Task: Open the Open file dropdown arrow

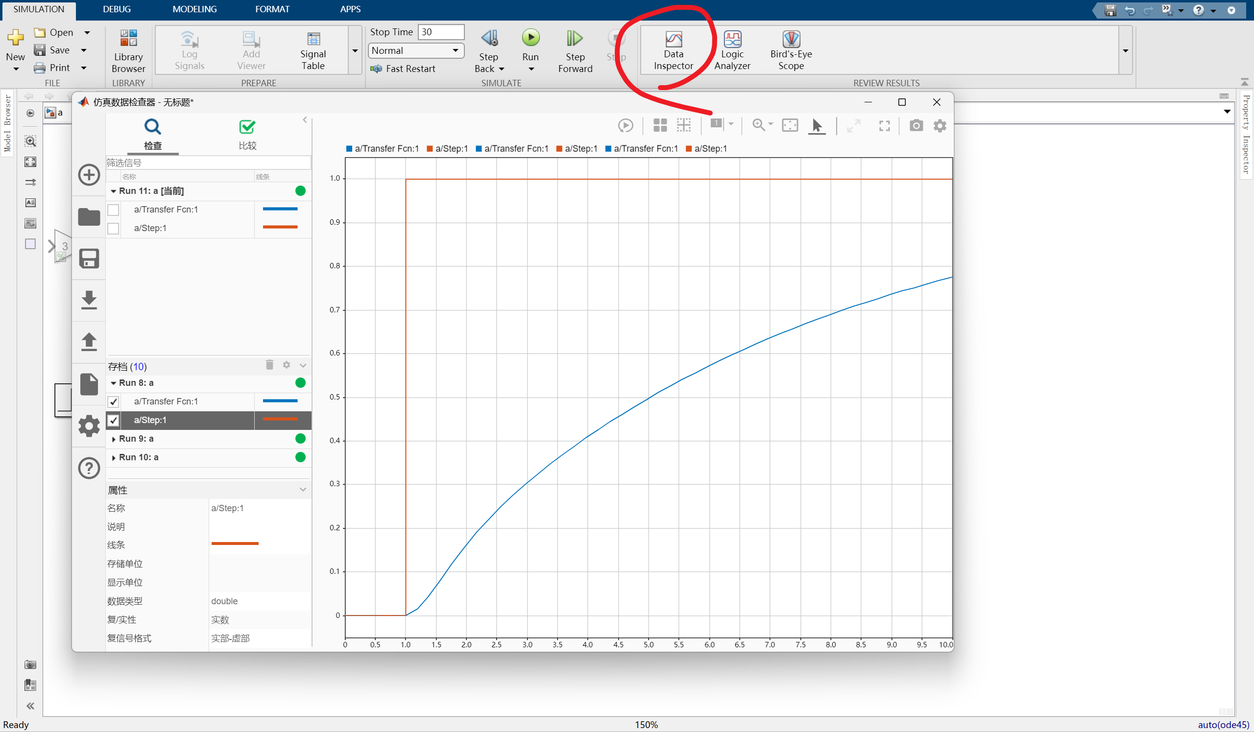Action: coord(87,33)
